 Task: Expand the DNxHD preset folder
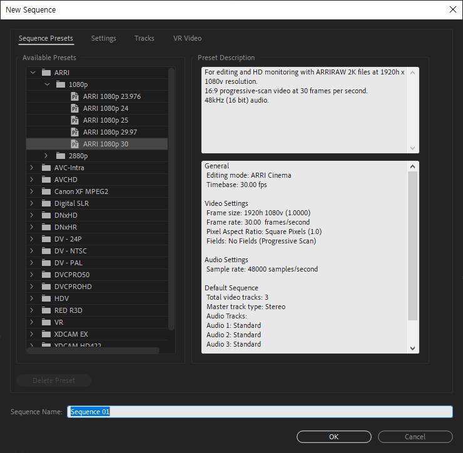pos(31,215)
